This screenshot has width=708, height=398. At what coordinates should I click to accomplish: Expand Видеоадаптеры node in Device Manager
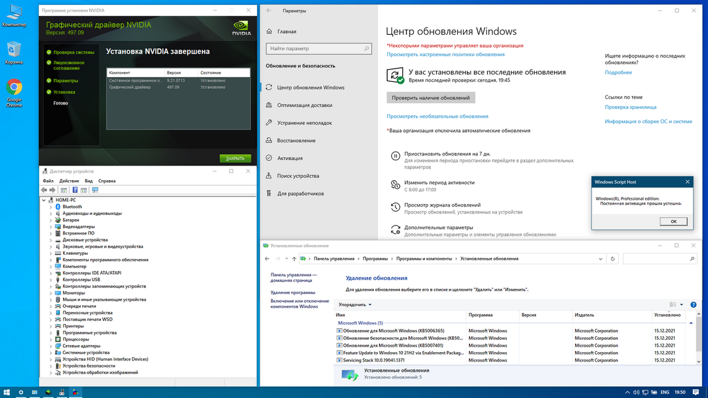pos(51,227)
